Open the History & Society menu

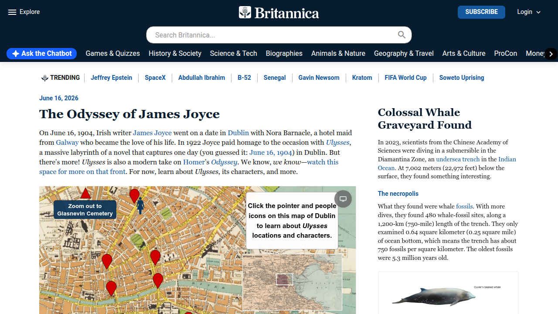coord(175,53)
